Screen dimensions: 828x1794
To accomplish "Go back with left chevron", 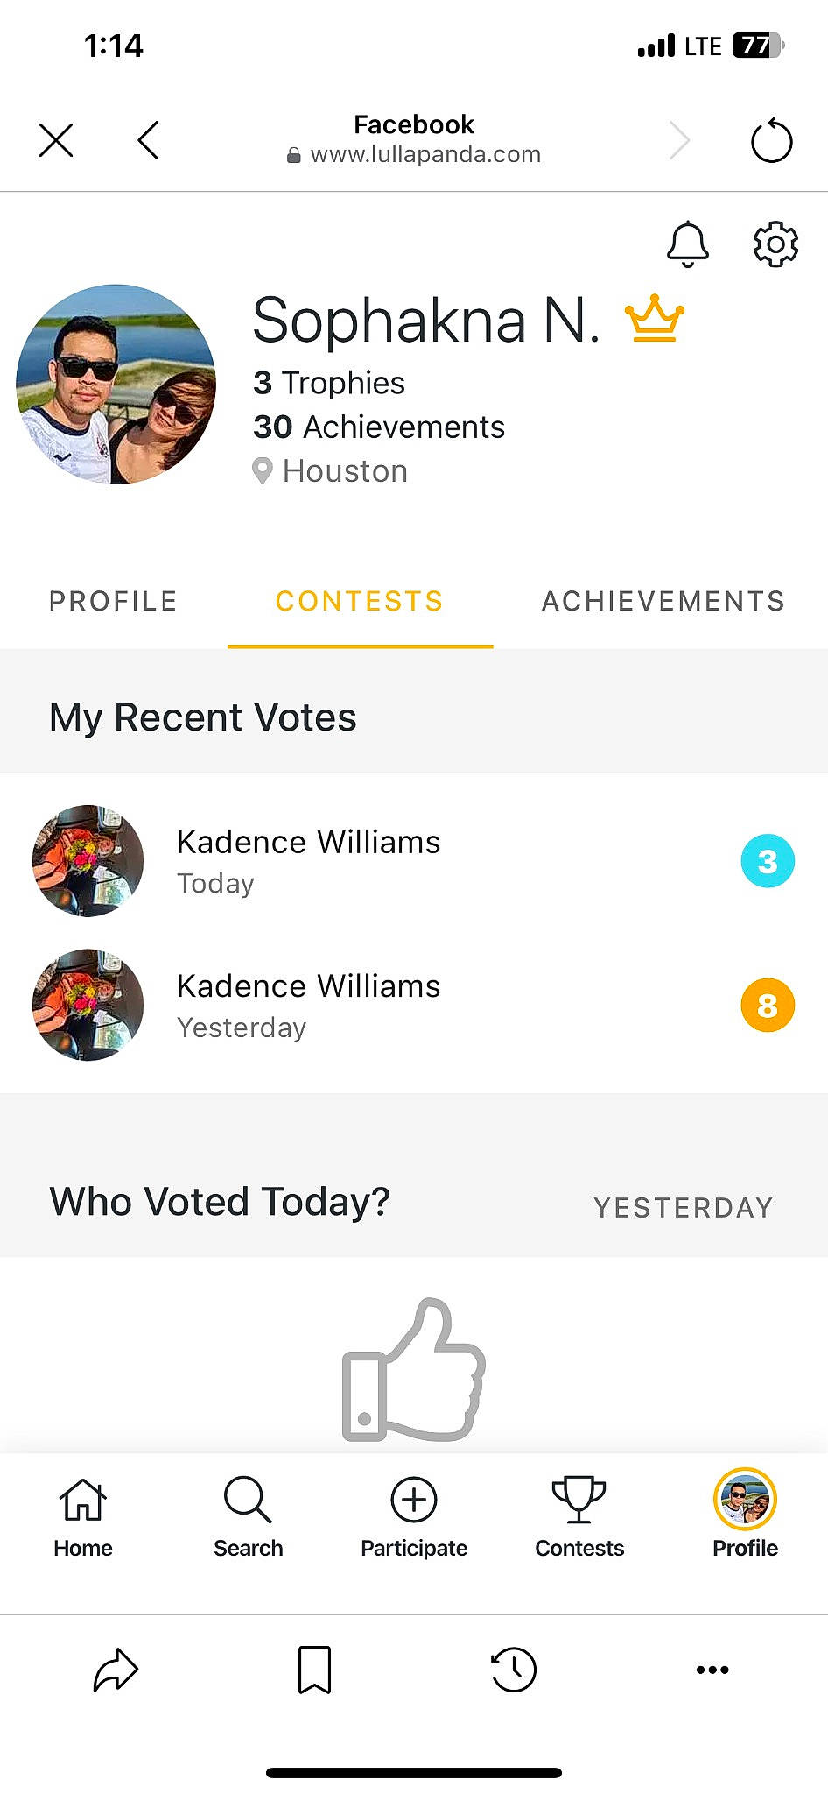I will pyautogui.click(x=149, y=140).
